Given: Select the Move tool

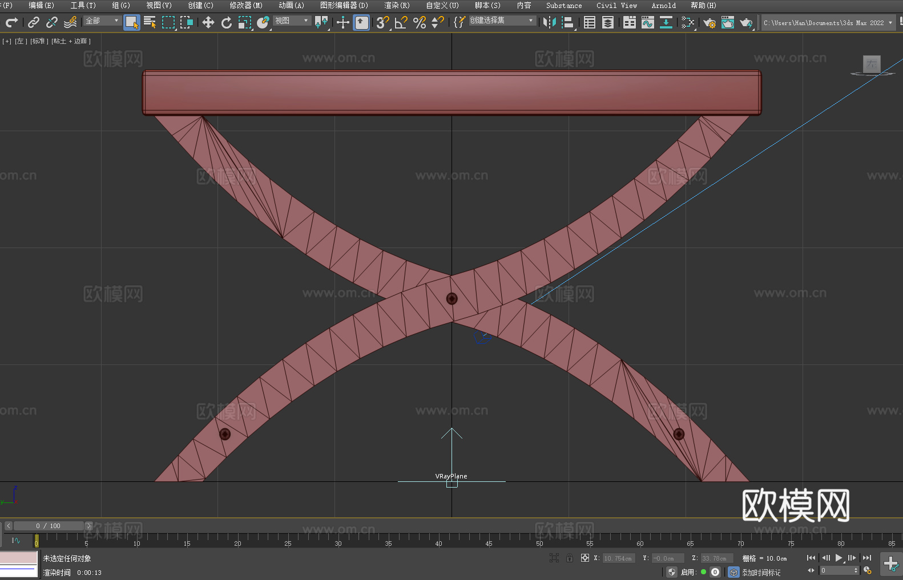Looking at the screenshot, I should pos(208,22).
